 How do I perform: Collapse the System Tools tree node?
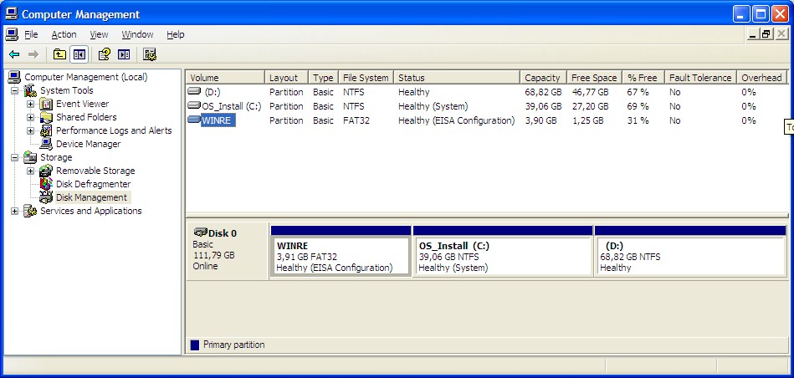[x=15, y=90]
